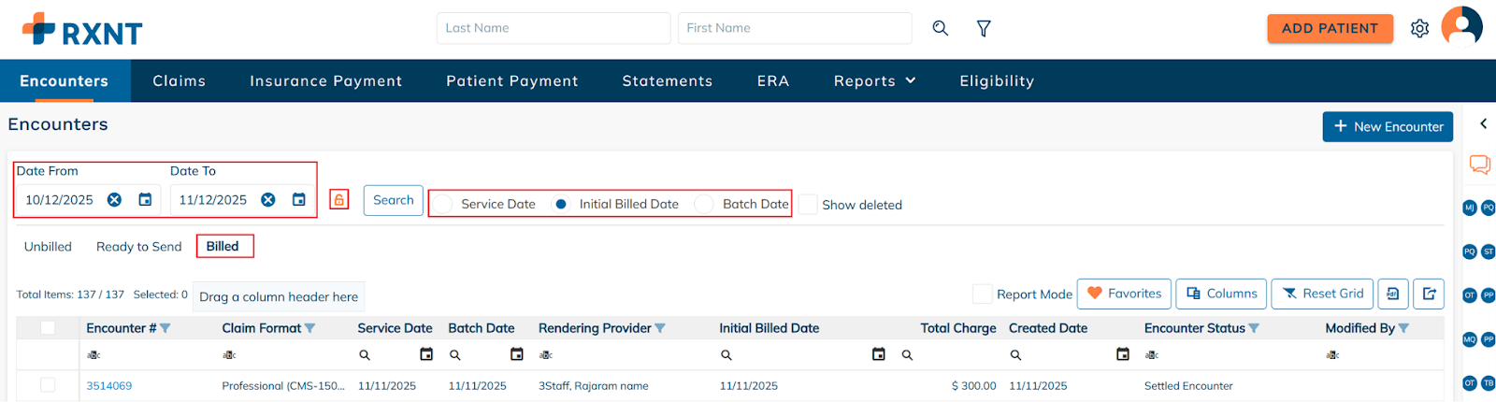Image resolution: width=1496 pixels, height=402 pixels.
Task: Click the user profile avatar
Action: click(x=1461, y=26)
